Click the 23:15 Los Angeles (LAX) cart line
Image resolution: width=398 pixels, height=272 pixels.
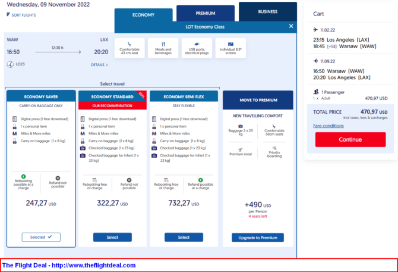(x=341, y=40)
